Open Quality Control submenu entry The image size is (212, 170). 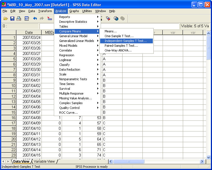tap(77, 108)
